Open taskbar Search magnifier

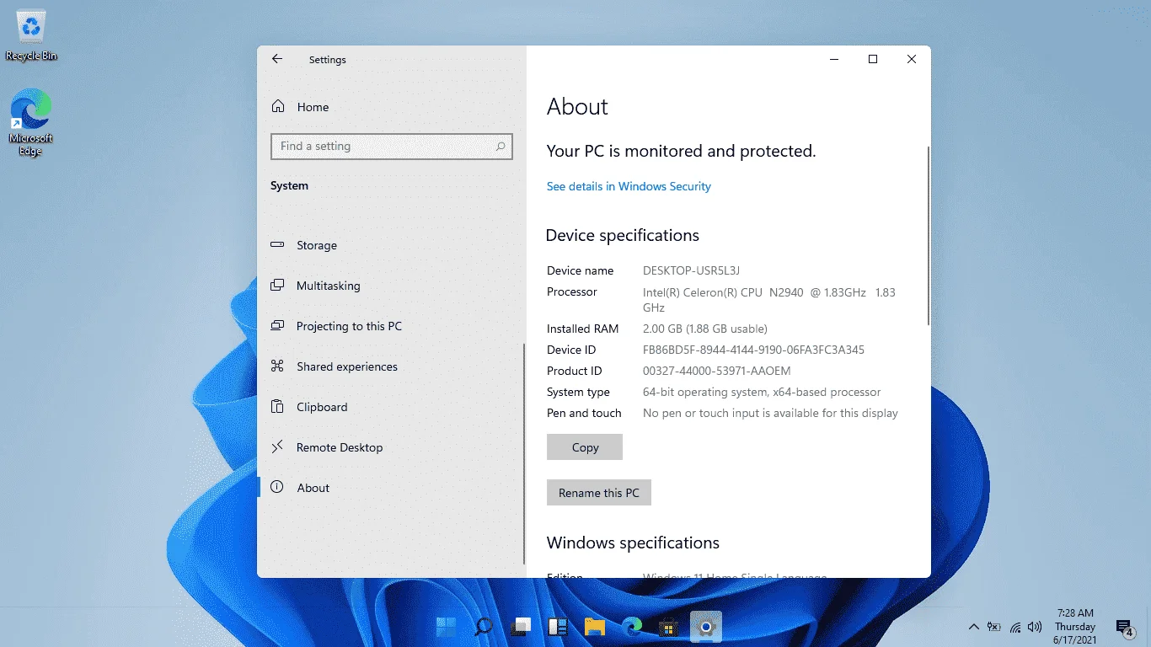(484, 626)
